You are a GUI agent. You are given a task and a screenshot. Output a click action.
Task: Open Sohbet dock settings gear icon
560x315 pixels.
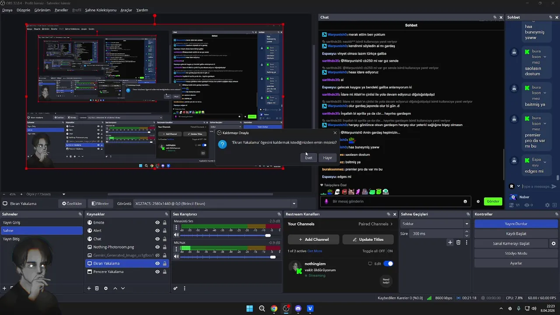(547, 205)
